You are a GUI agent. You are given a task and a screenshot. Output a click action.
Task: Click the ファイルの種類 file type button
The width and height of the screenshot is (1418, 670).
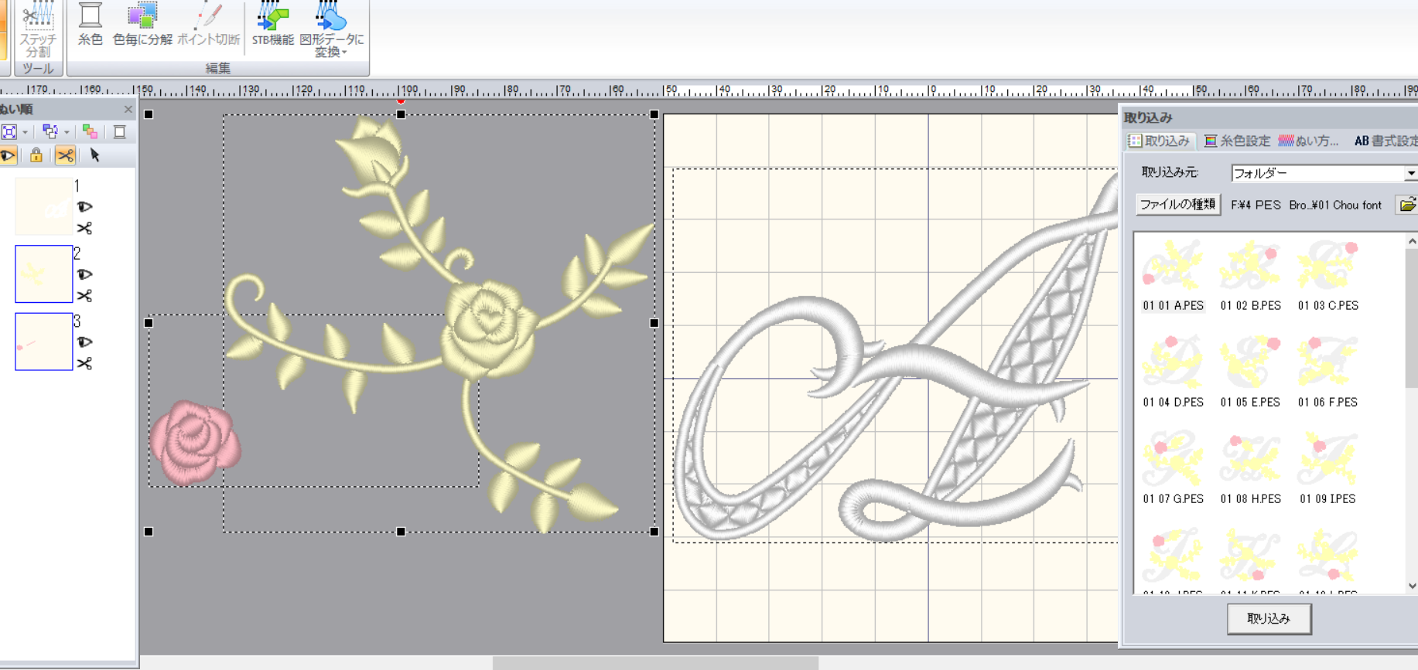(1177, 204)
